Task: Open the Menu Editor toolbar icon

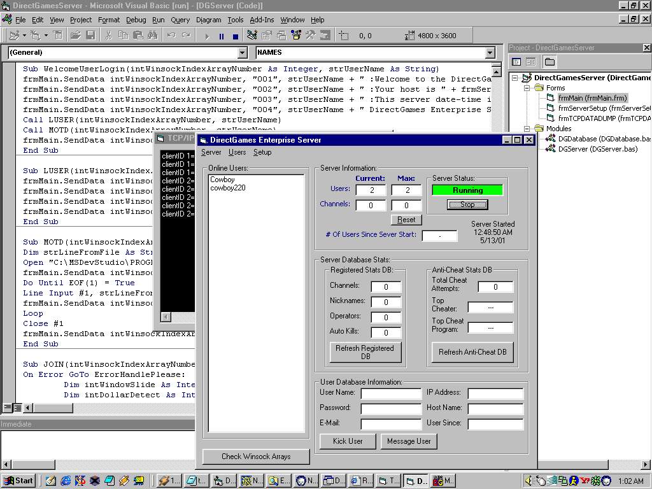Action: click(x=58, y=36)
